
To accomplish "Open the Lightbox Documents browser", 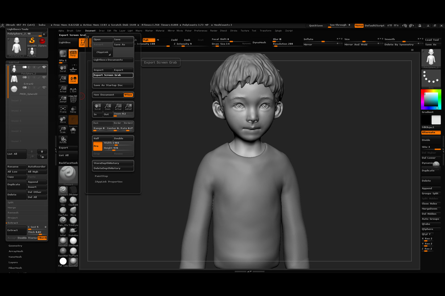I will (x=113, y=60).
